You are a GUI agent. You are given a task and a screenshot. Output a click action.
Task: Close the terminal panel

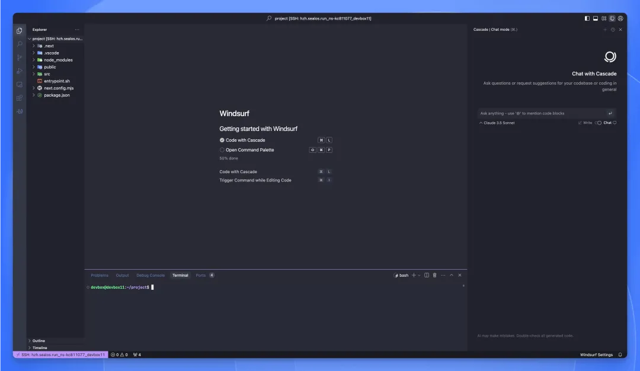(x=460, y=275)
